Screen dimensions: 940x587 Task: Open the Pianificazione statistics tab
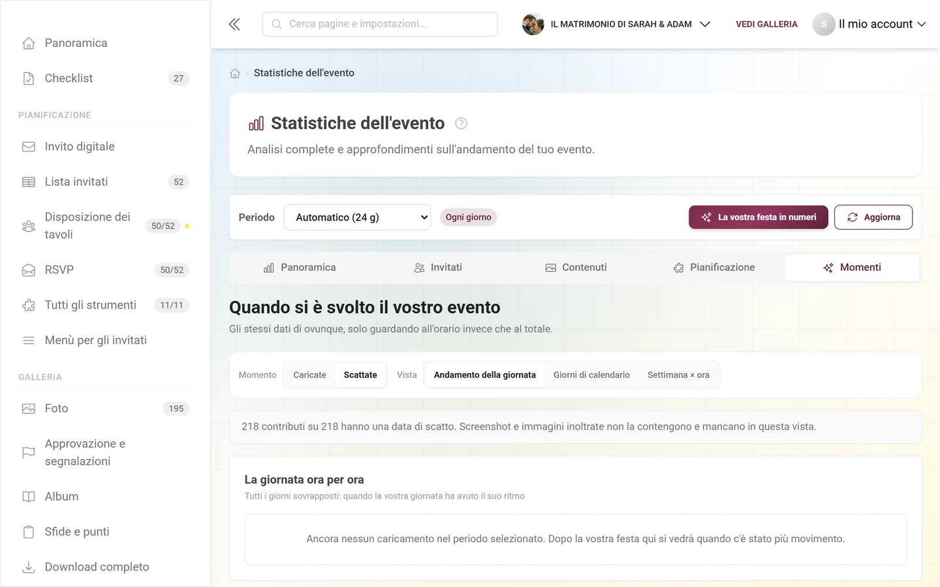(x=714, y=267)
